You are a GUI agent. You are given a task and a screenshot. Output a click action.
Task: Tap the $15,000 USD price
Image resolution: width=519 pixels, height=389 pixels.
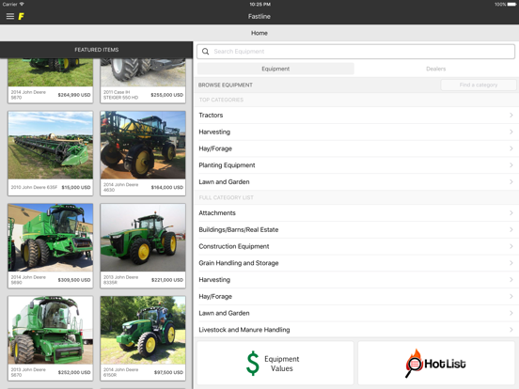76,187
